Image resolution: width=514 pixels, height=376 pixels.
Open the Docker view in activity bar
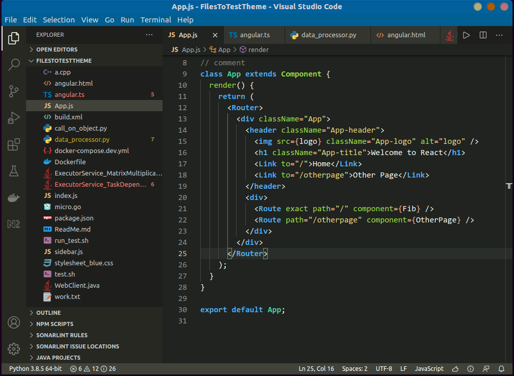coord(13,197)
